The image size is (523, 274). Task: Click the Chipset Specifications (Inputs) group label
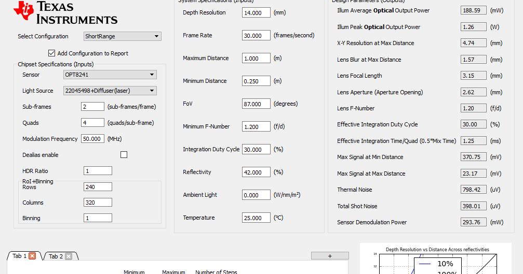[x=56, y=64]
